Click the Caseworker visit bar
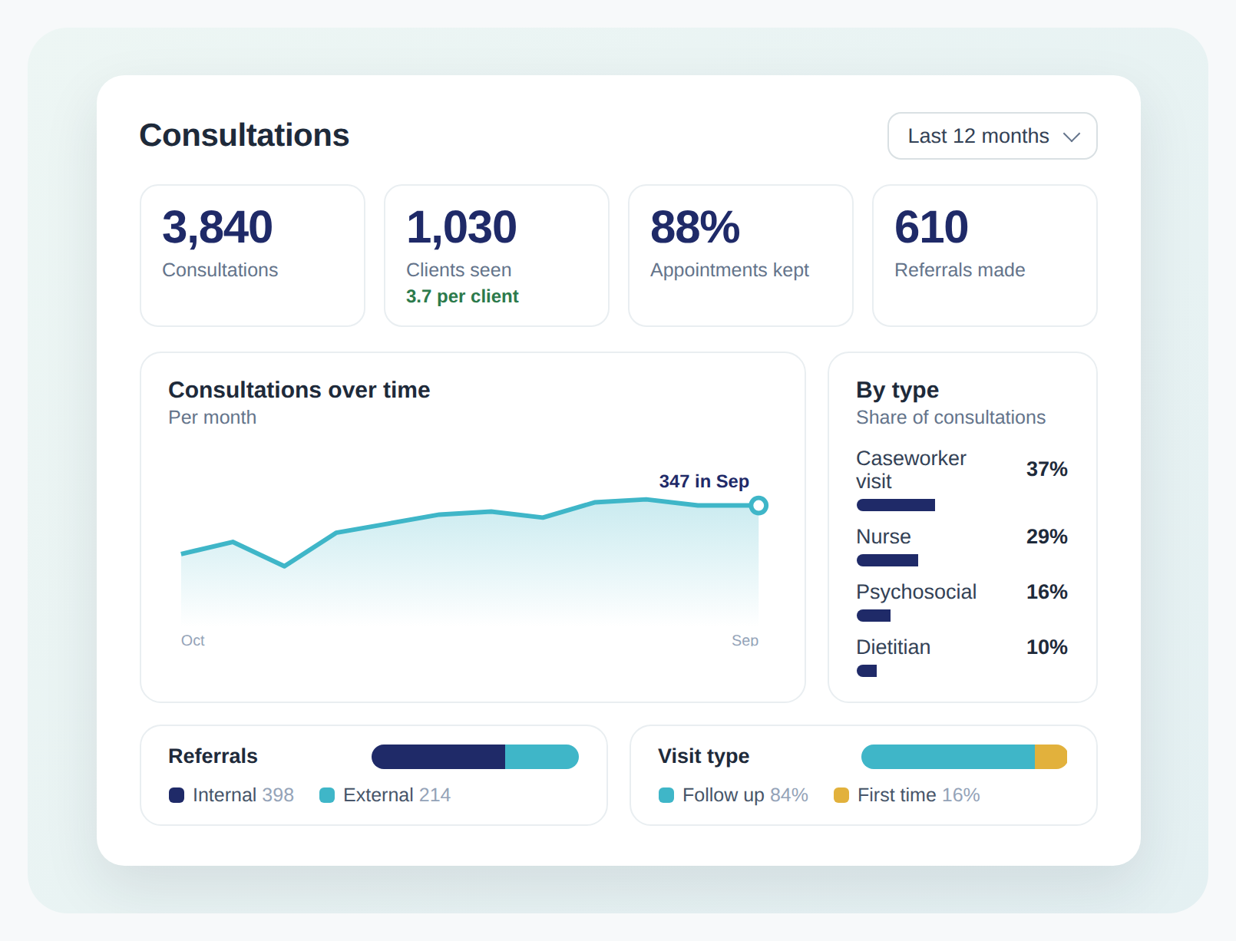Screen dimensions: 1236x941 [896, 505]
